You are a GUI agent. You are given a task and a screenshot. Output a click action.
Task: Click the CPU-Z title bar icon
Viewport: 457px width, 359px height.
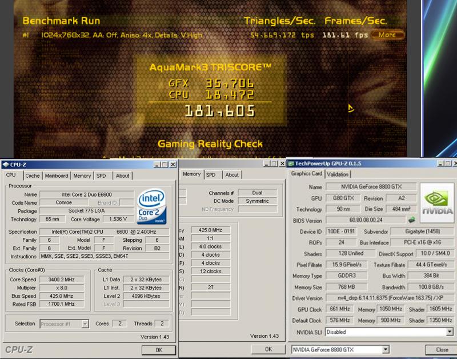(x=6, y=165)
